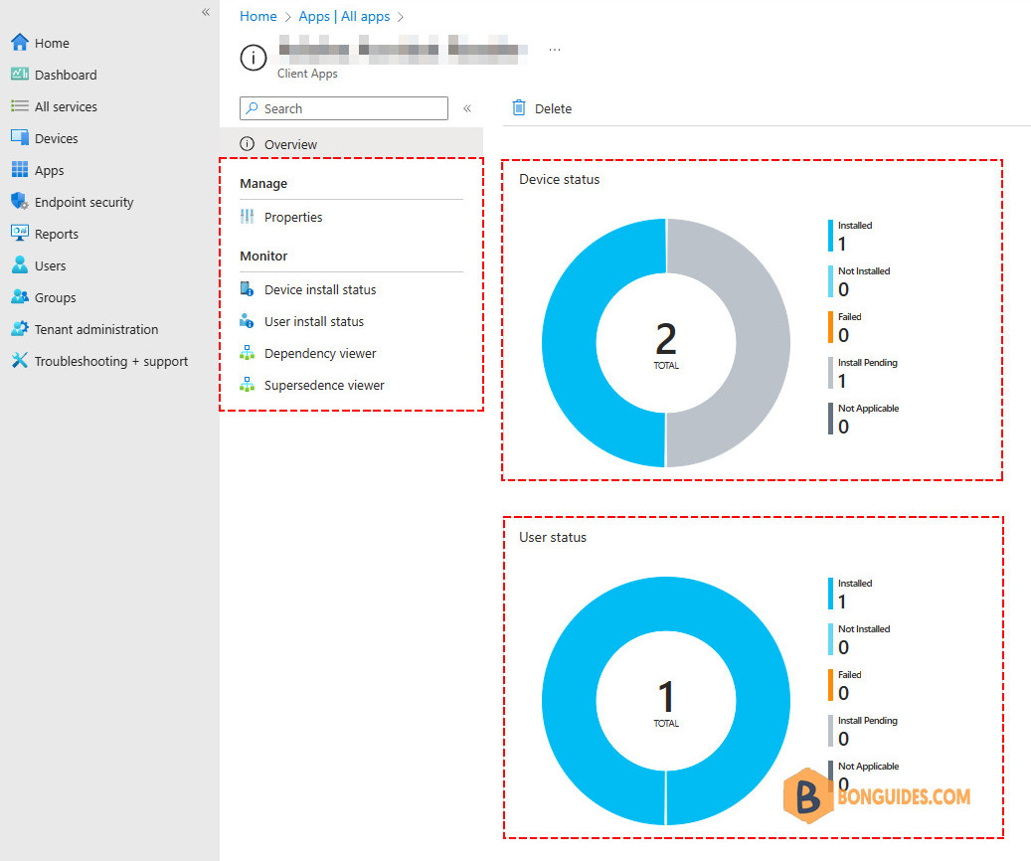The image size is (1031, 861).
Task: Click the Reports screen icon
Action: 20,233
